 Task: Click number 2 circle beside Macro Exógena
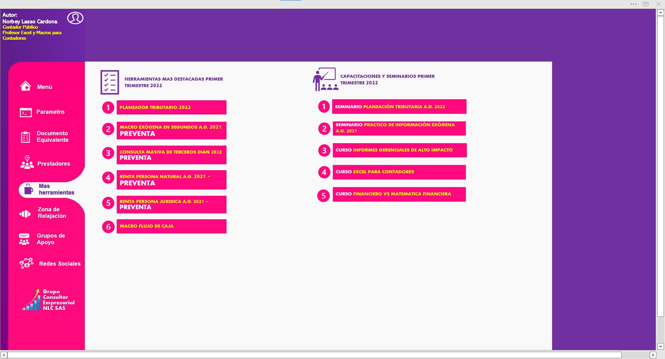(x=108, y=129)
